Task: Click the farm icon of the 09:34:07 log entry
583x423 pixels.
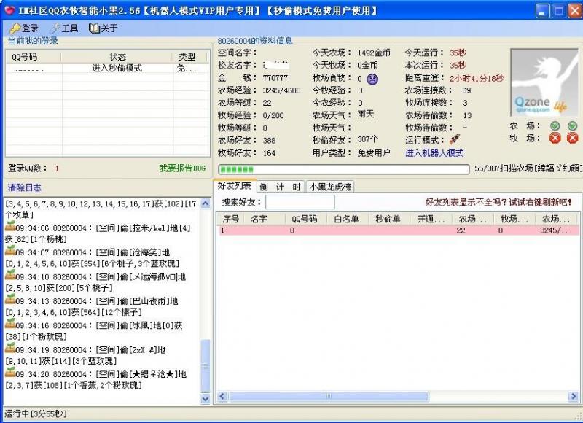Action: click(x=10, y=250)
